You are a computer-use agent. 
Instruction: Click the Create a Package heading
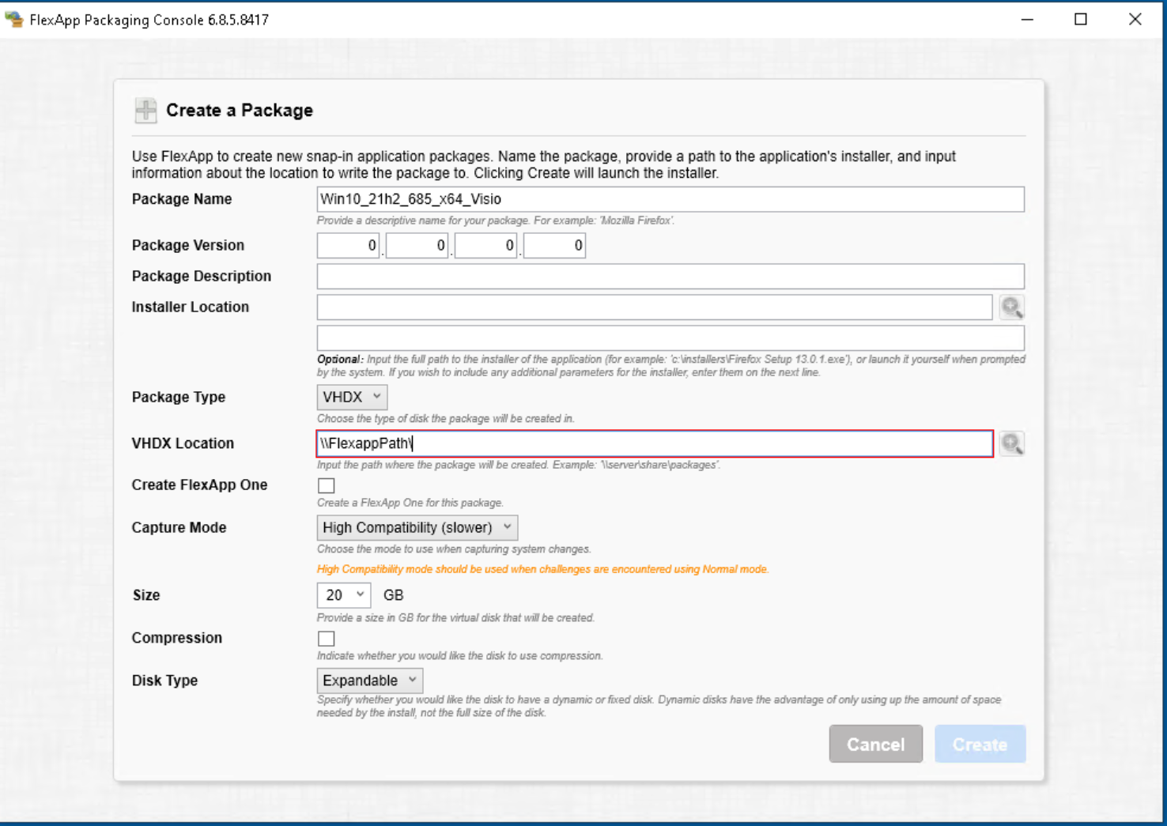point(240,111)
